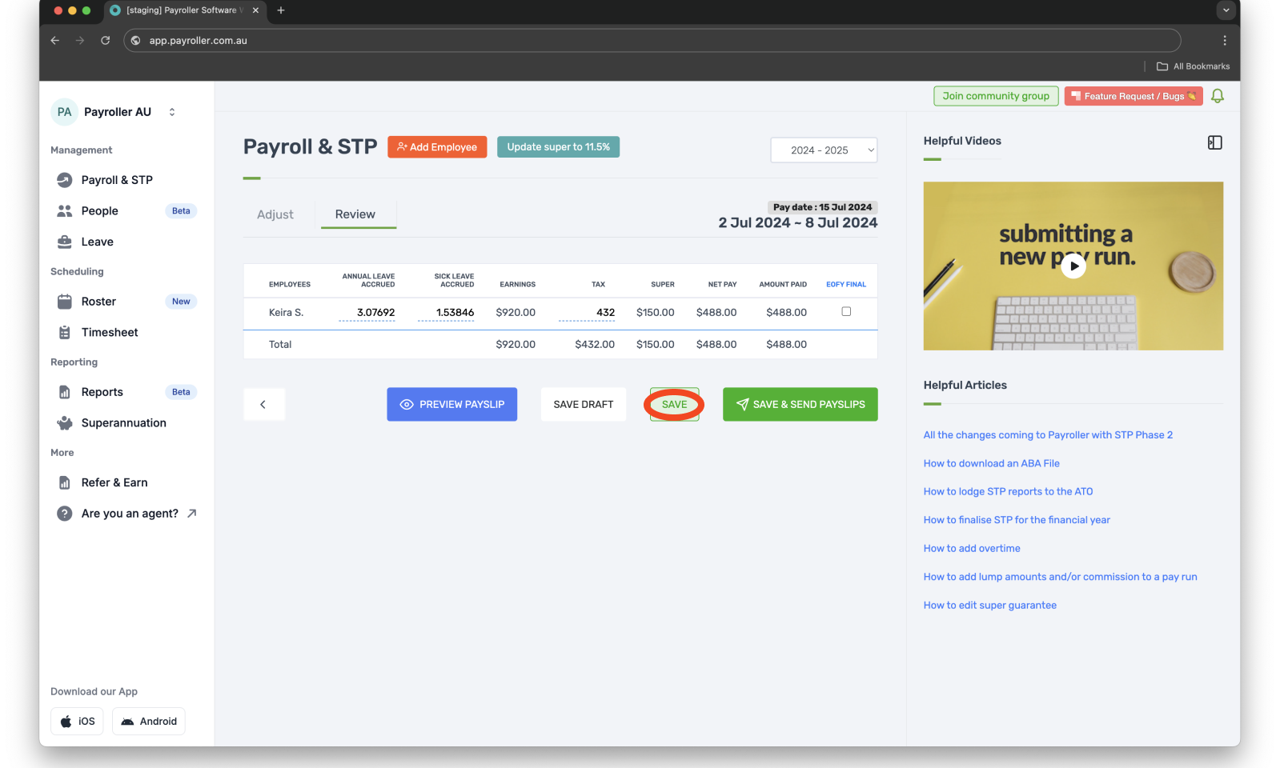The width and height of the screenshot is (1280, 768).
Task: Open browser three-dot menu
Action: coord(1225,40)
